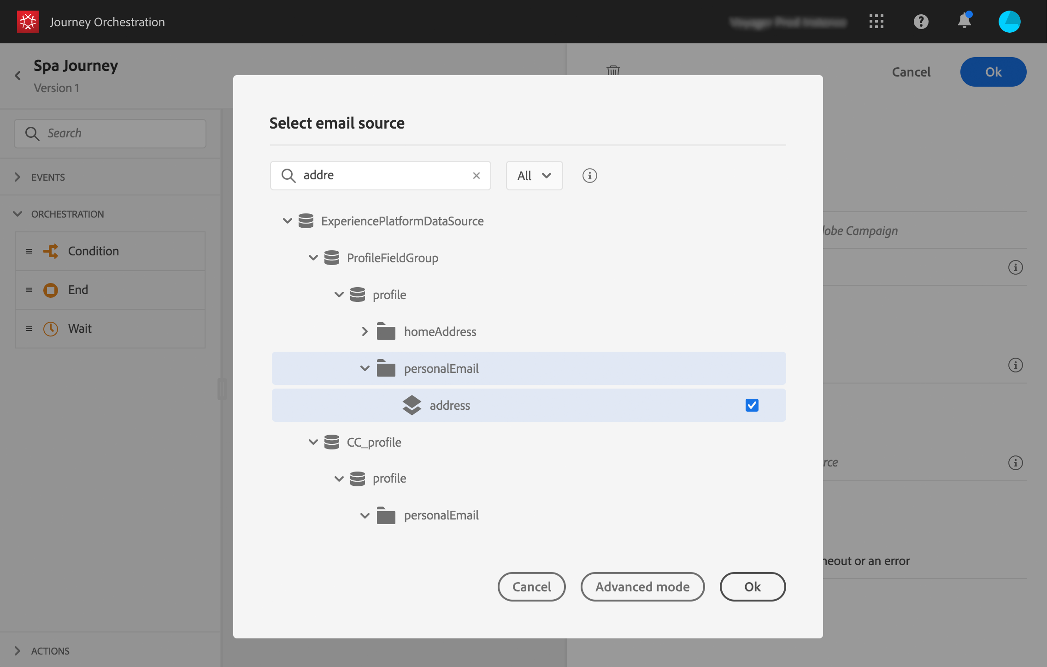Click the Advanced mode button

point(642,587)
